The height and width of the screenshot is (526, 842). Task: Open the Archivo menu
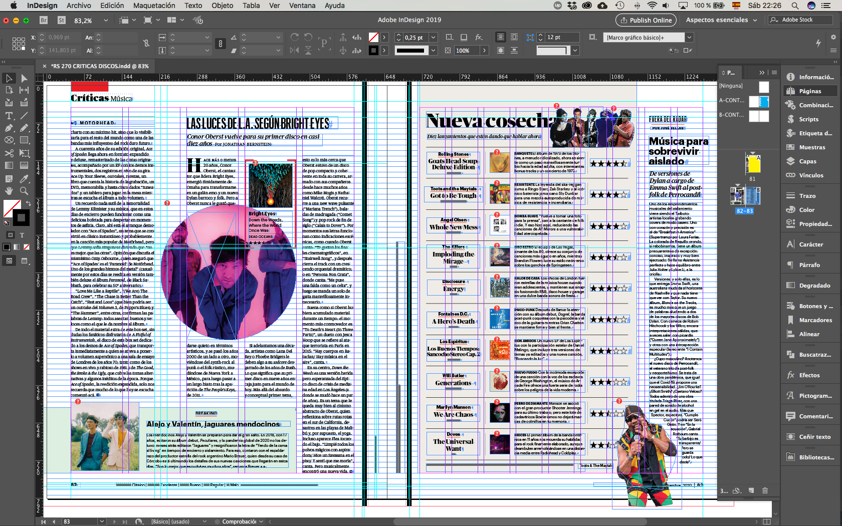pyautogui.click(x=79, y=6)
